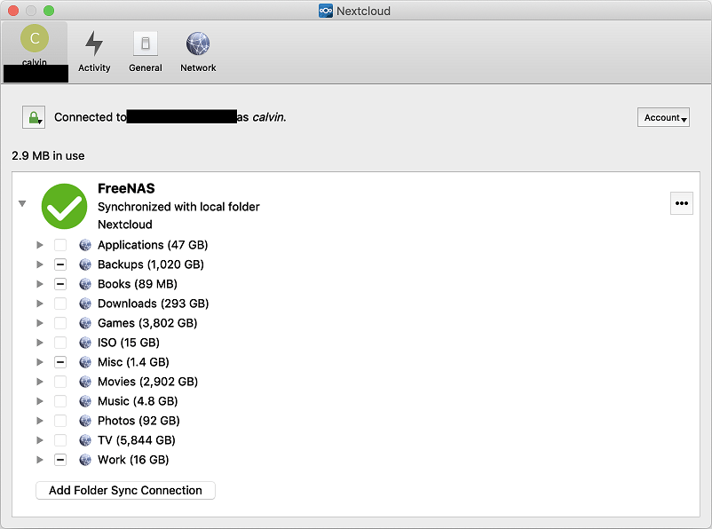Expand the TV folder tree

click(40, 440)
